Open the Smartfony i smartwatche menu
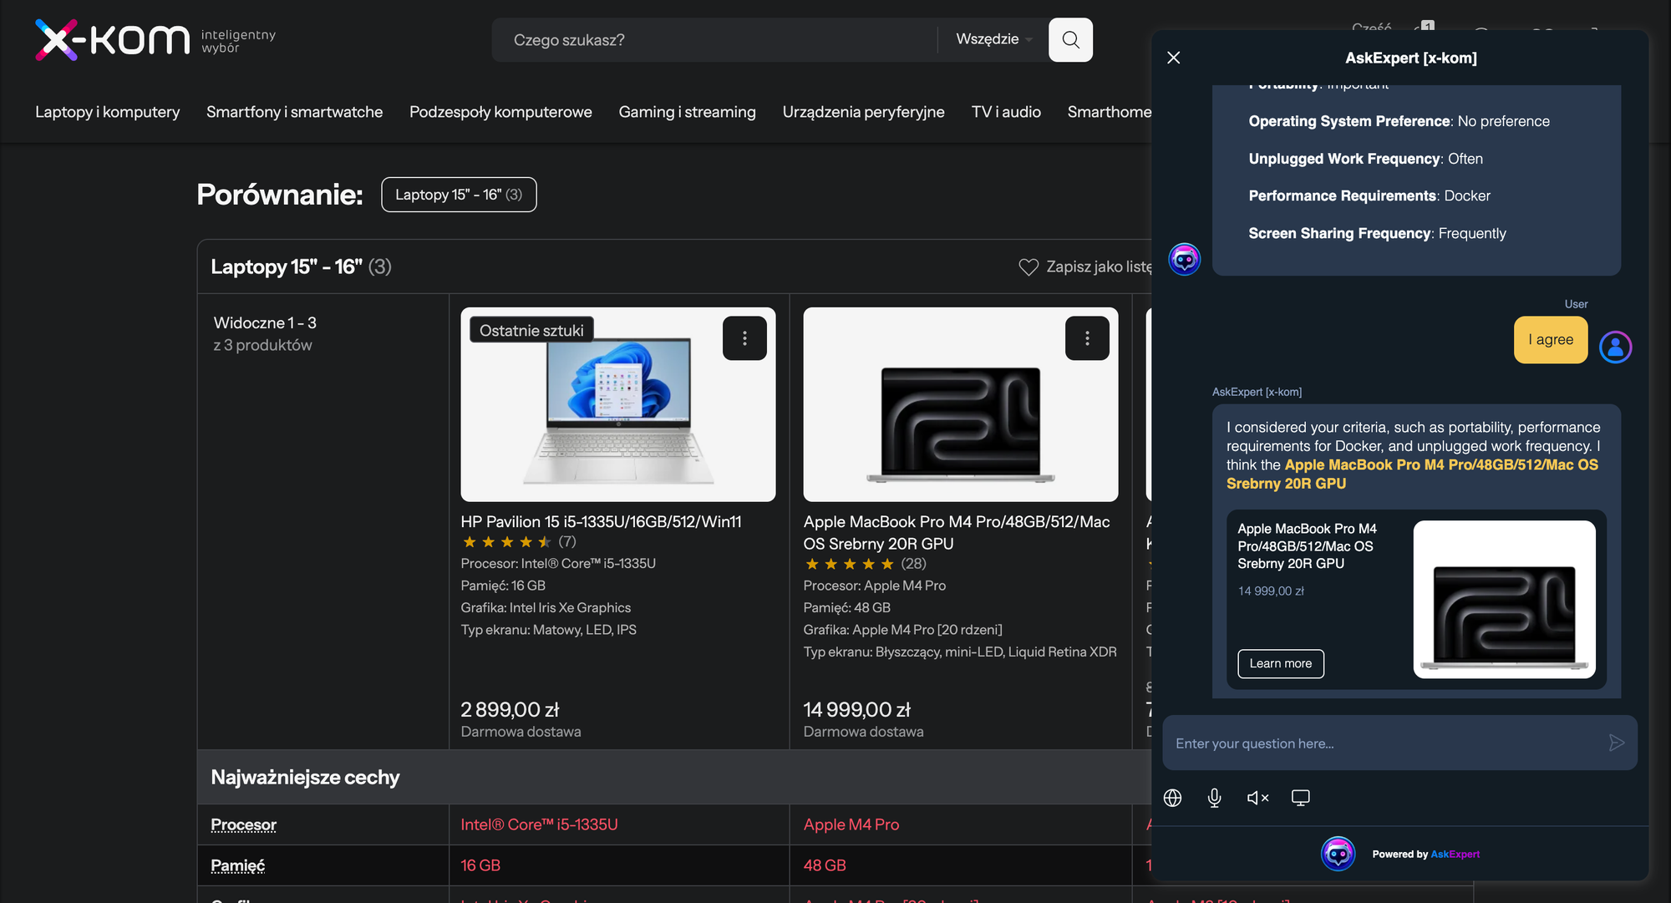 point(295,112)
